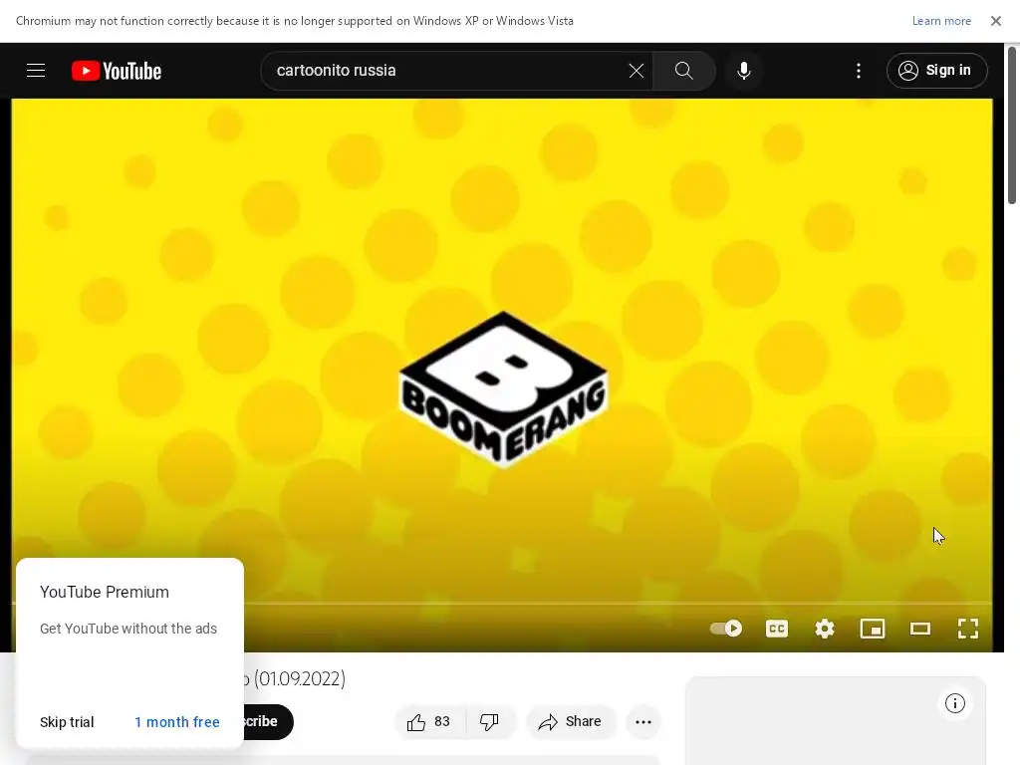This screenshot has width=1020, height=765.
Task: Like the video with 83 likes
Action: (x=429, y=721)
